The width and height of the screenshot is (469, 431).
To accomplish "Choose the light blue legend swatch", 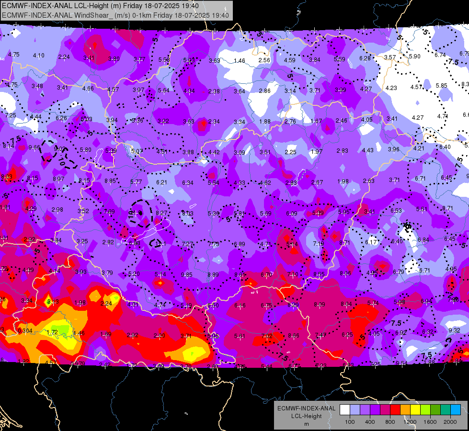I will pos(456,410).
